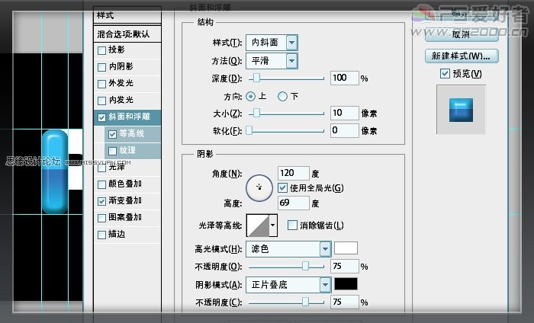The width and height of the screenshot is (534, 323).
Task: Click the 取消 cancel button
Action: (x=462, y=35)
